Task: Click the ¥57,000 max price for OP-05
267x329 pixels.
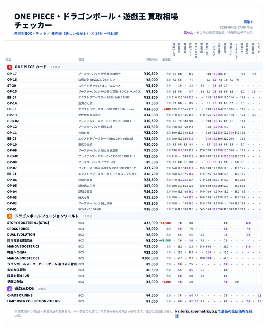Action: point(151,186)
